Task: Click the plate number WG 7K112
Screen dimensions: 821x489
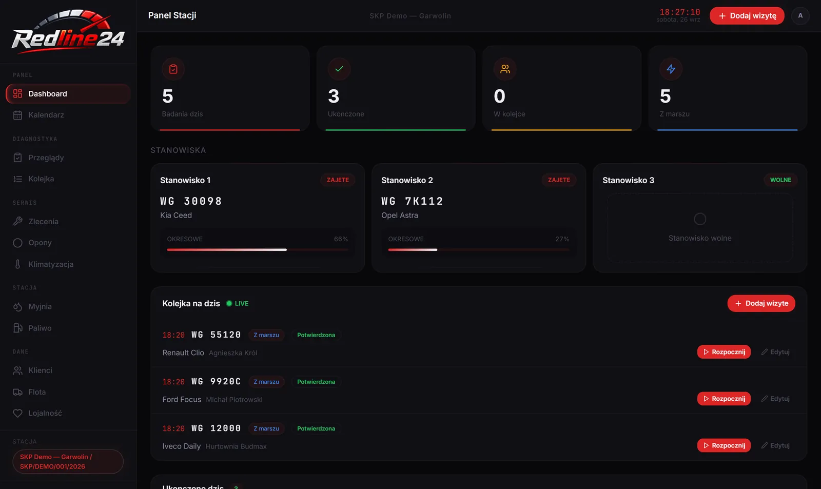Action: tap(412, 201)
